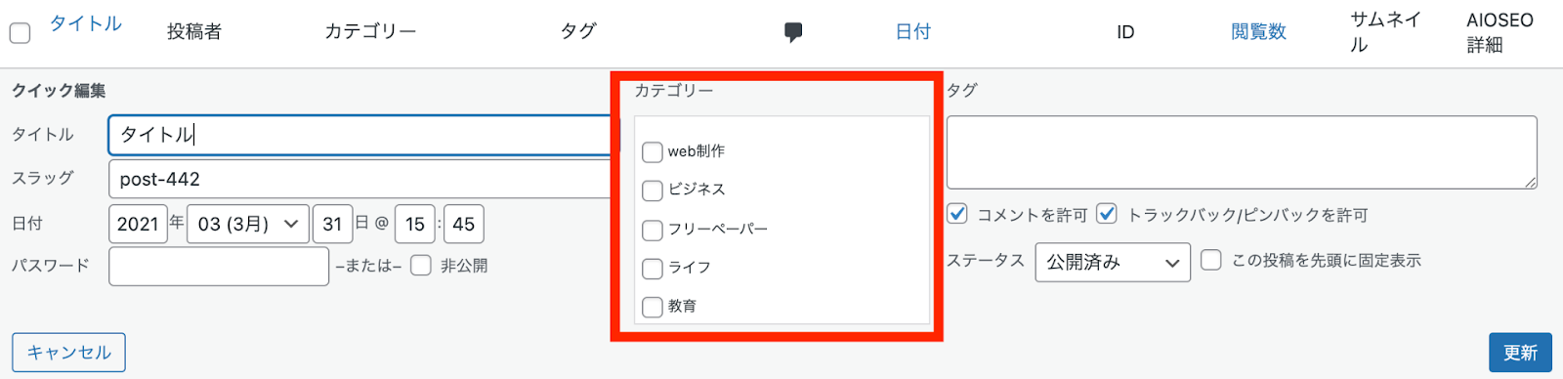The height and width of the screenshot is (379, 1563).
Task: Uncheck トラックバック/ピンバックを許可
Action: coord(1107,213)
